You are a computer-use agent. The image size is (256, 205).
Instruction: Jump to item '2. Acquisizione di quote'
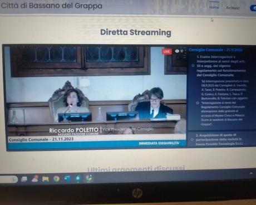tap(219, 139)
